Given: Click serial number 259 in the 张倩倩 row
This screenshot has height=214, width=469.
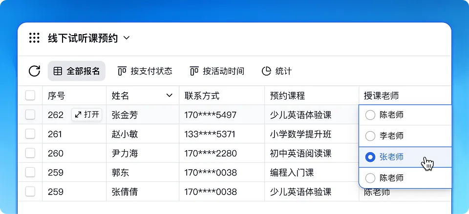Looking at the screenshot, I should 56,192.
